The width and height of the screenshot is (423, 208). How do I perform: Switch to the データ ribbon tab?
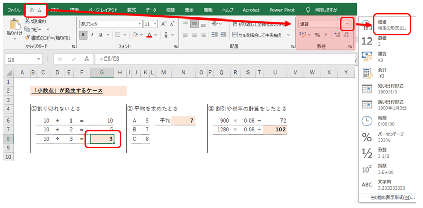click(151, 9)
